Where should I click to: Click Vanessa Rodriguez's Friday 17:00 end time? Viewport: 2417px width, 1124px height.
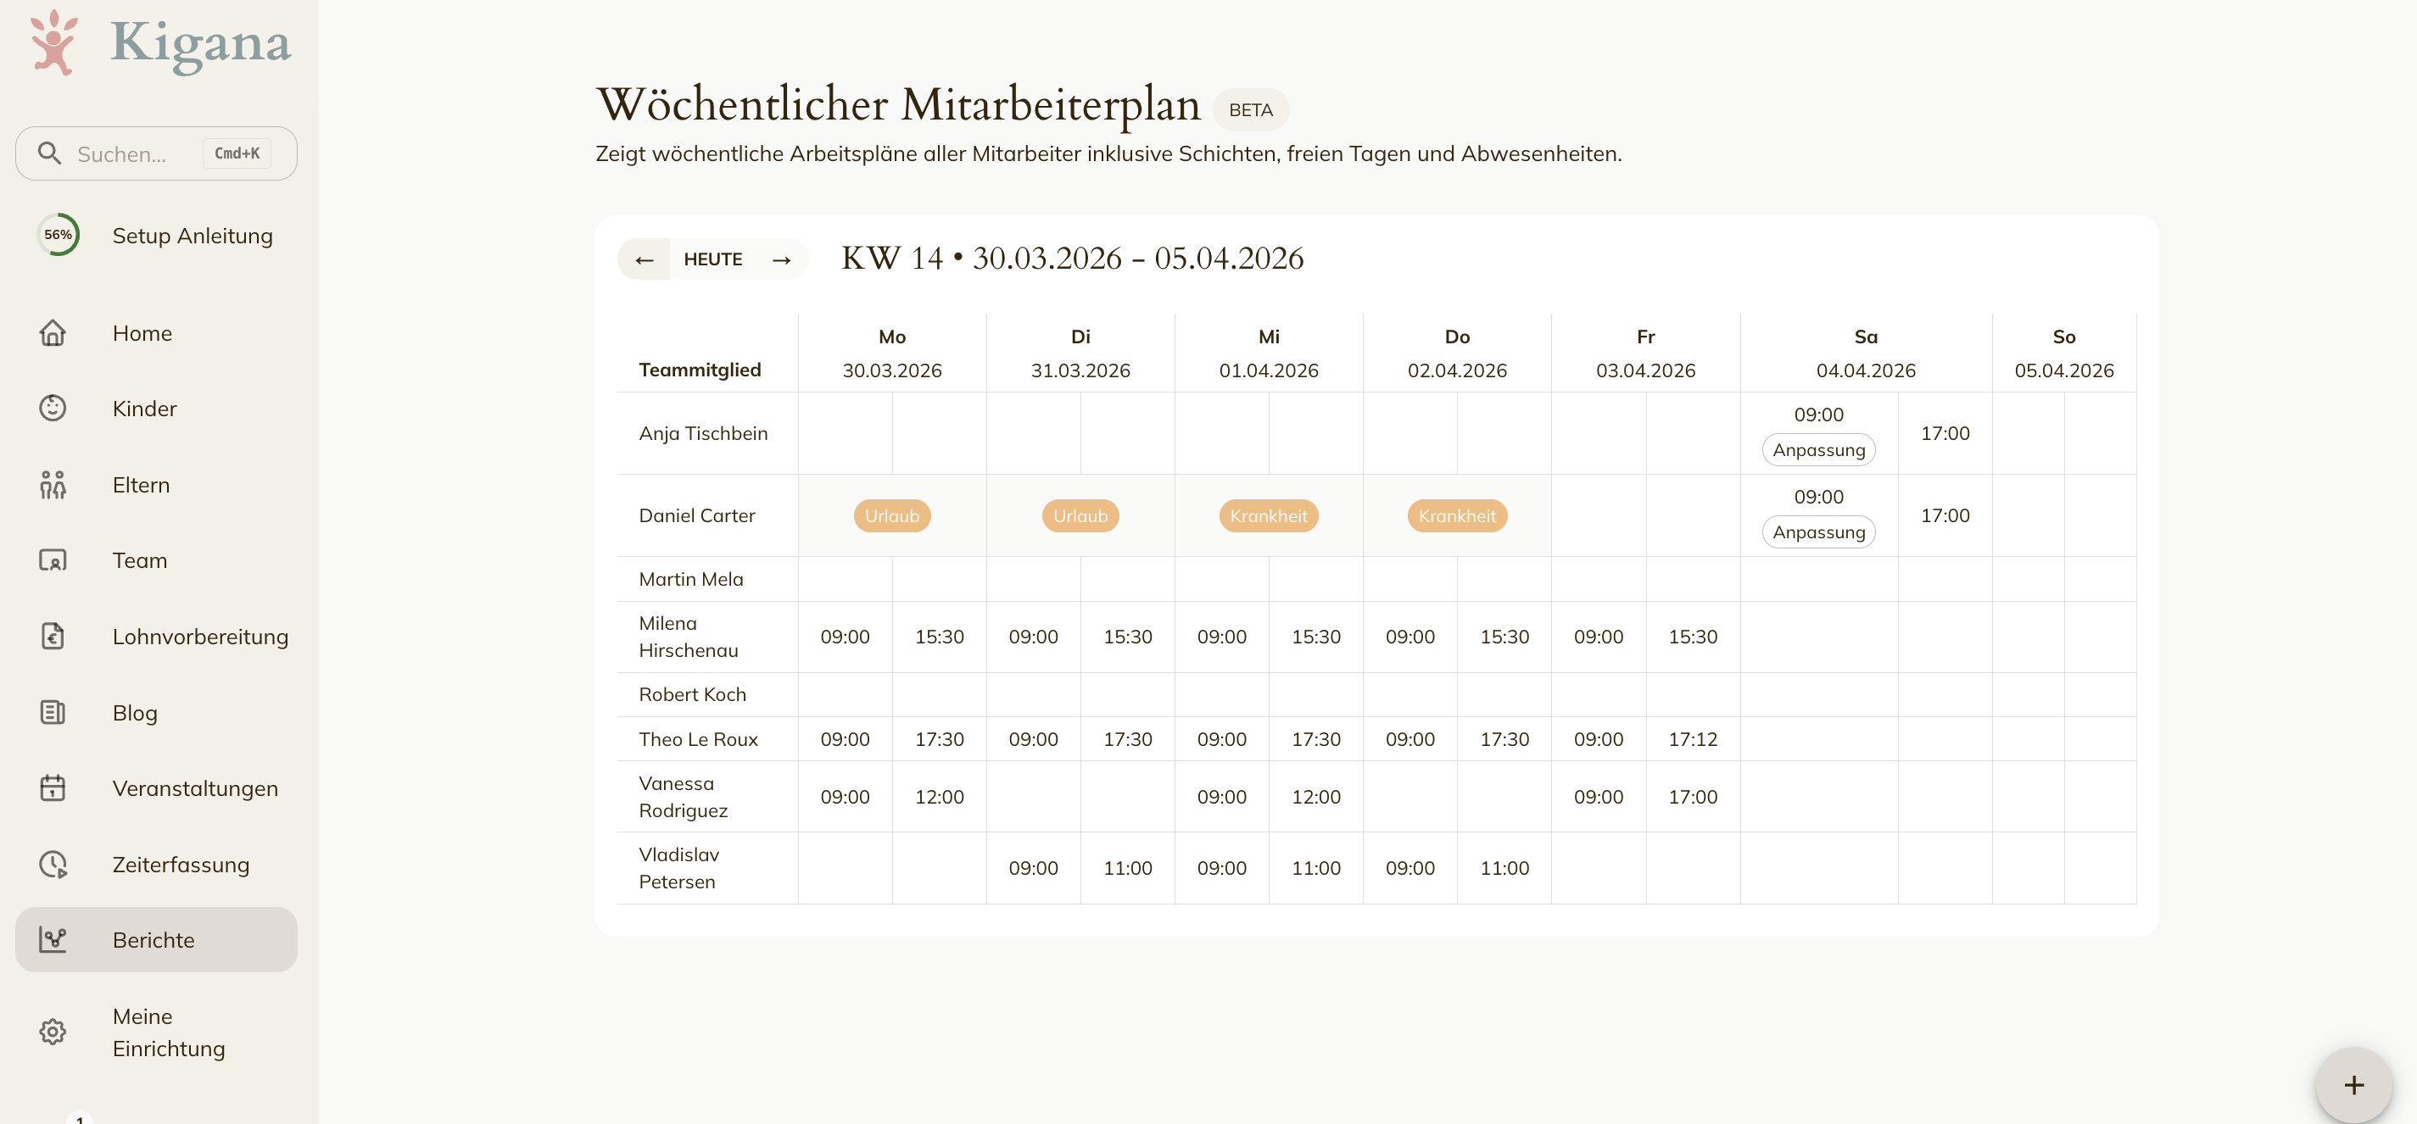coord(1693,797)
